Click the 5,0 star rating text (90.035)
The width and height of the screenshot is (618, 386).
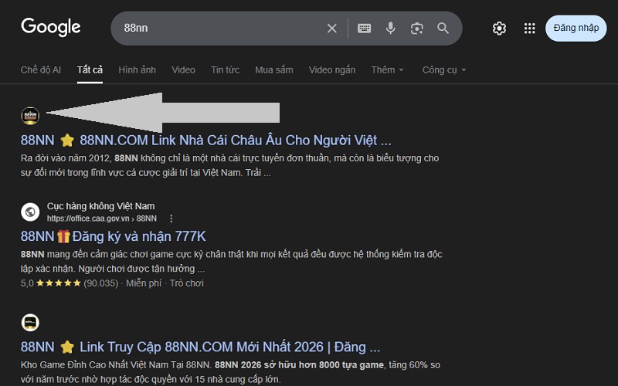point(70,283)
